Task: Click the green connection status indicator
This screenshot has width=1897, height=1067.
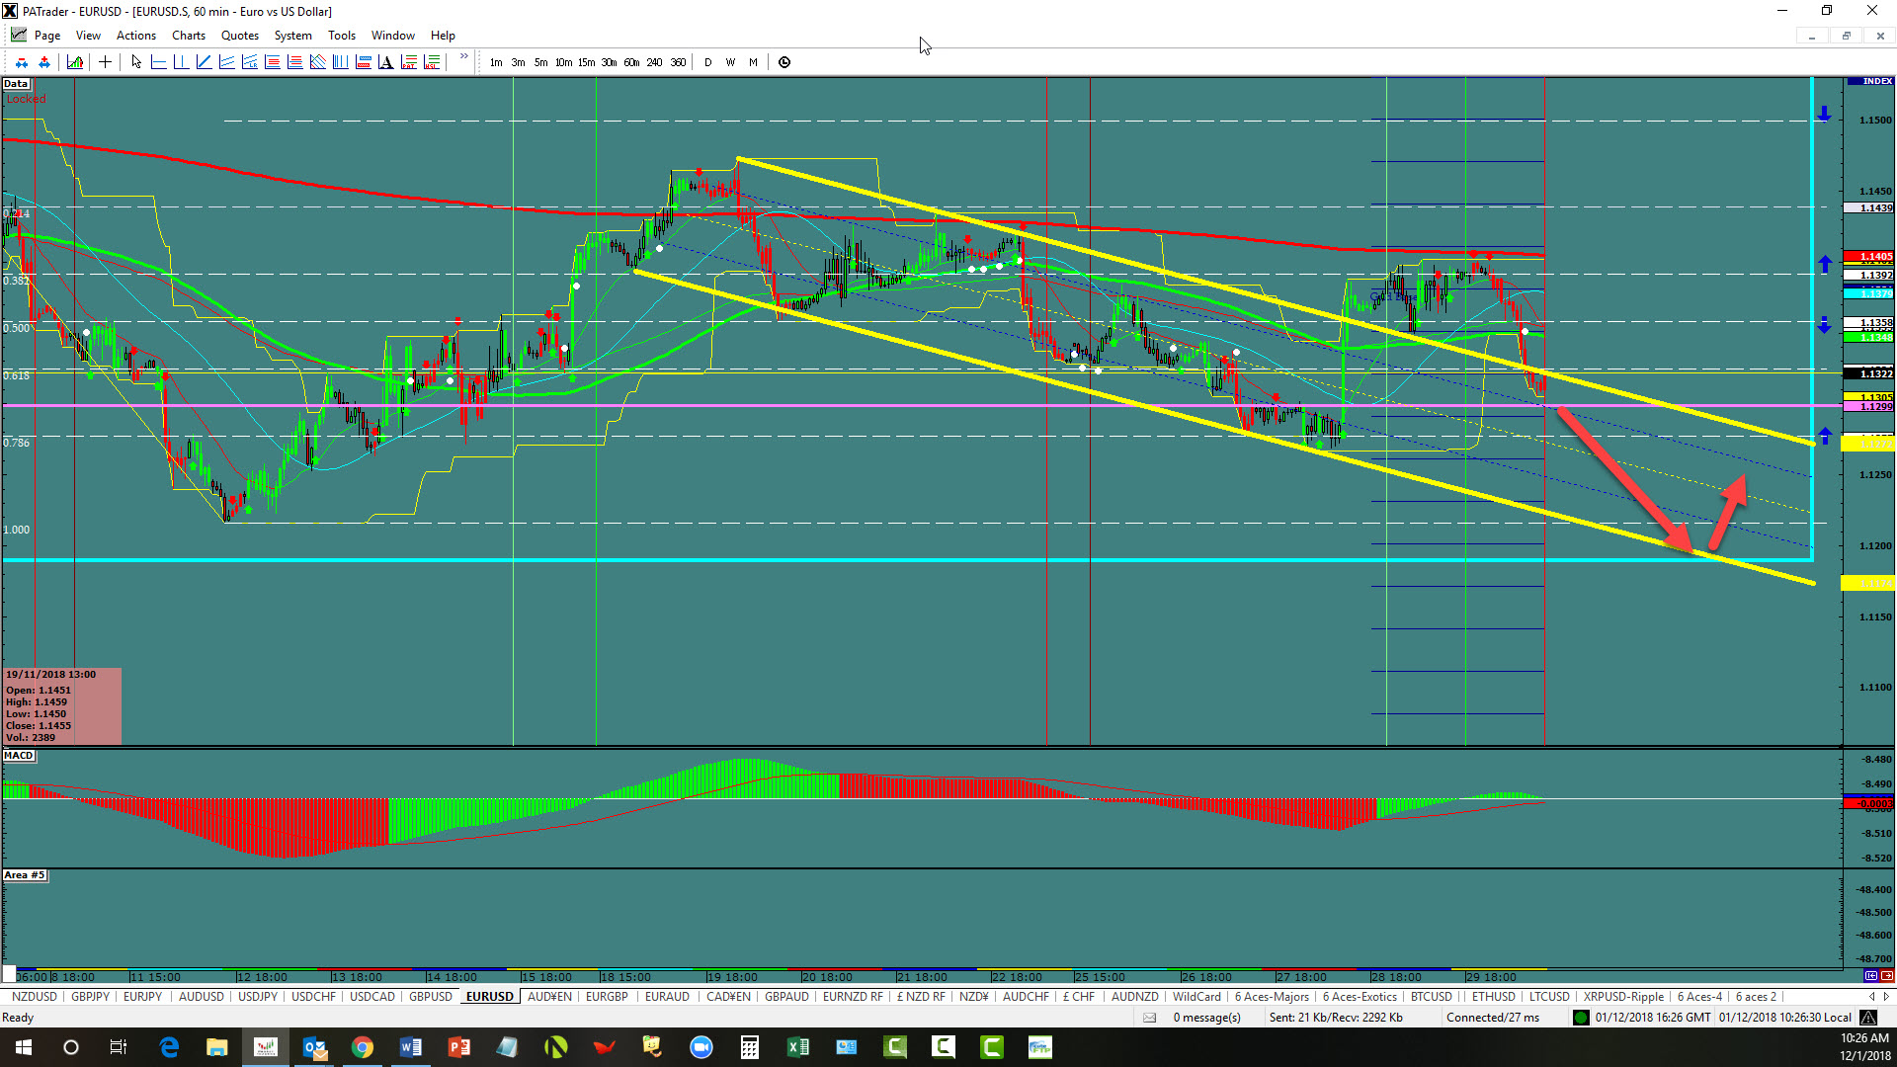Action: pyautogui.click(x=1581, y=1018)
